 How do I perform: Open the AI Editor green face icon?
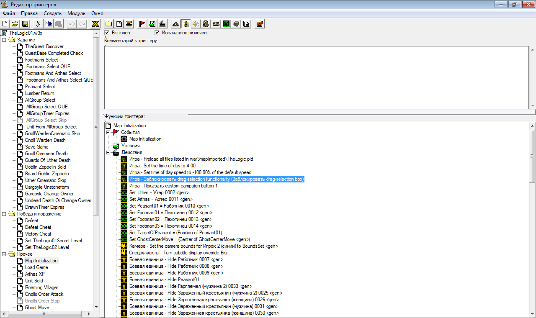click(x=226, y=24)
